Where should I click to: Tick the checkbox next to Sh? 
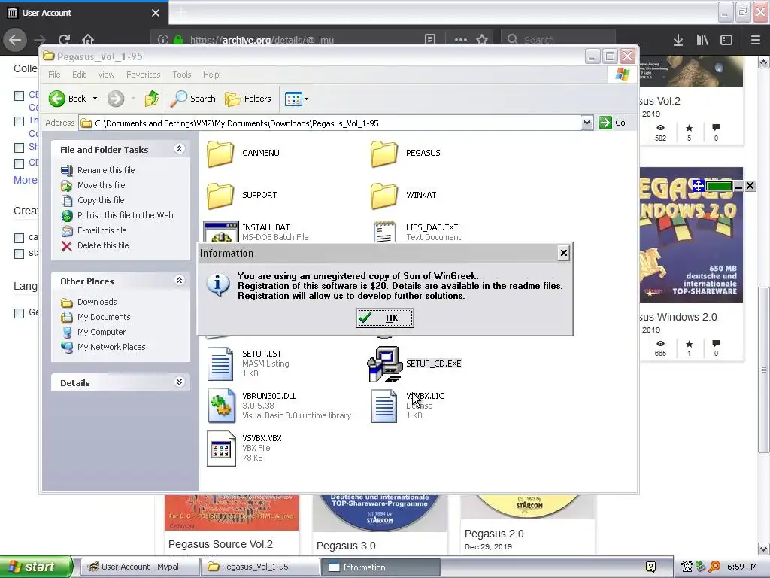pos(19,148)
